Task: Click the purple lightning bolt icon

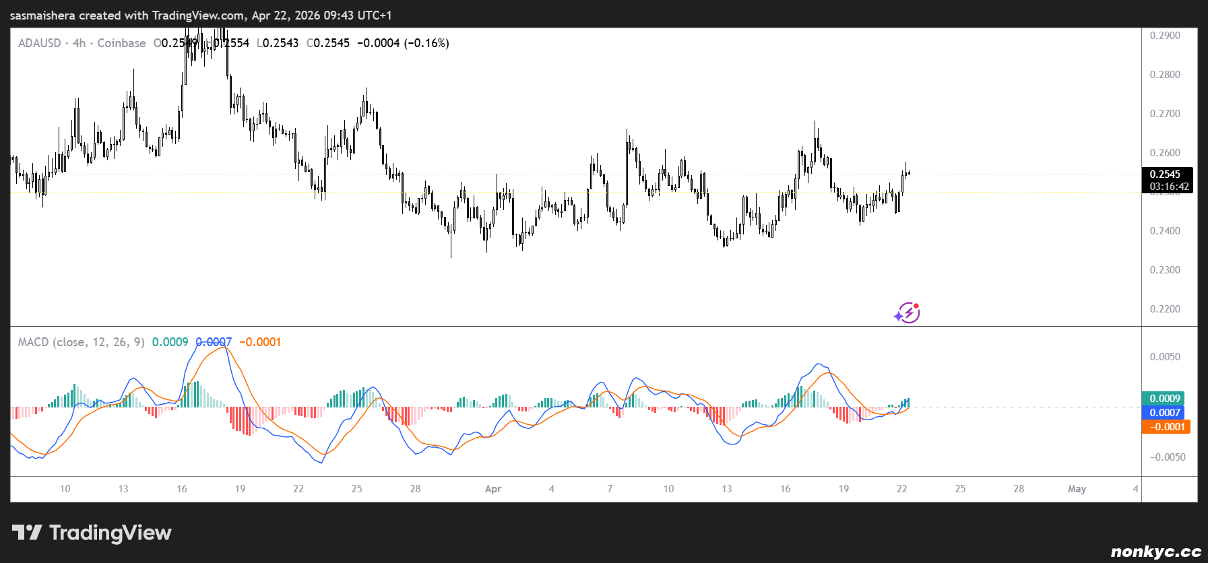Action: click(x=908, y=312)
